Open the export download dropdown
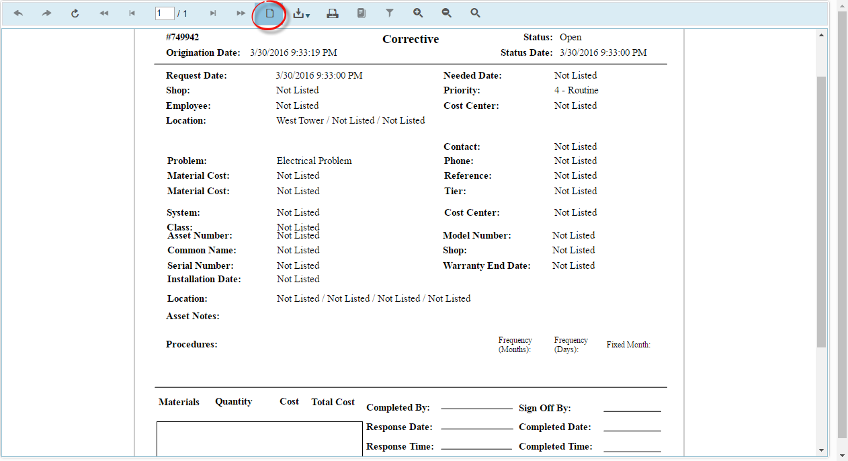This screenshot has height=461, width=848. 301,13
